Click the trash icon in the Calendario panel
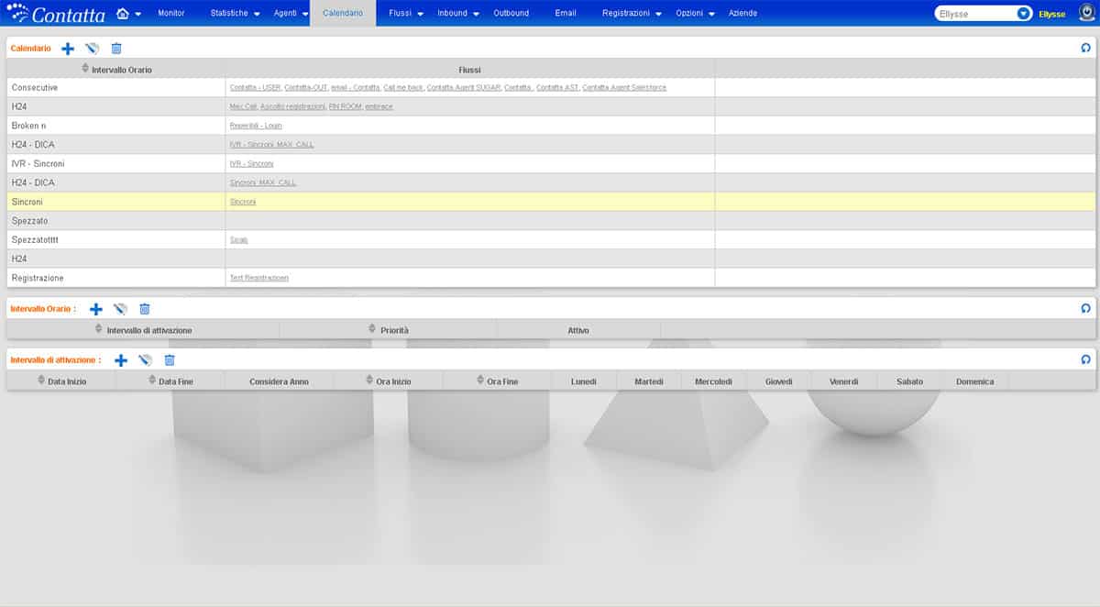1100x607 pixels. (116, 49)
